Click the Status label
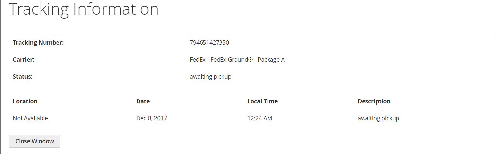The image size is (503, 154). tap(23, 77)
